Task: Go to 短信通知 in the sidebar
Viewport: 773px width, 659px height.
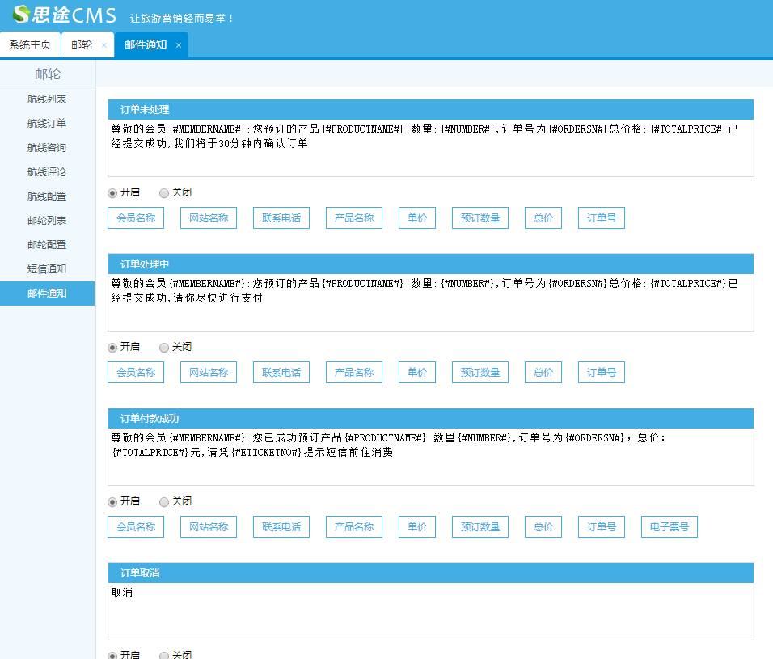Action: coord(47,268)
